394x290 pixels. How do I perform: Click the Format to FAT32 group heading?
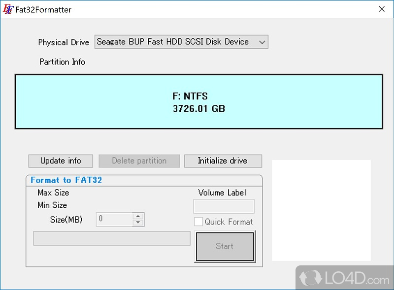point(66,180)
